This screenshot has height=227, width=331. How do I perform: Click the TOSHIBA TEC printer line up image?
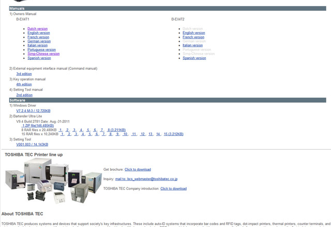coord(53,181)
